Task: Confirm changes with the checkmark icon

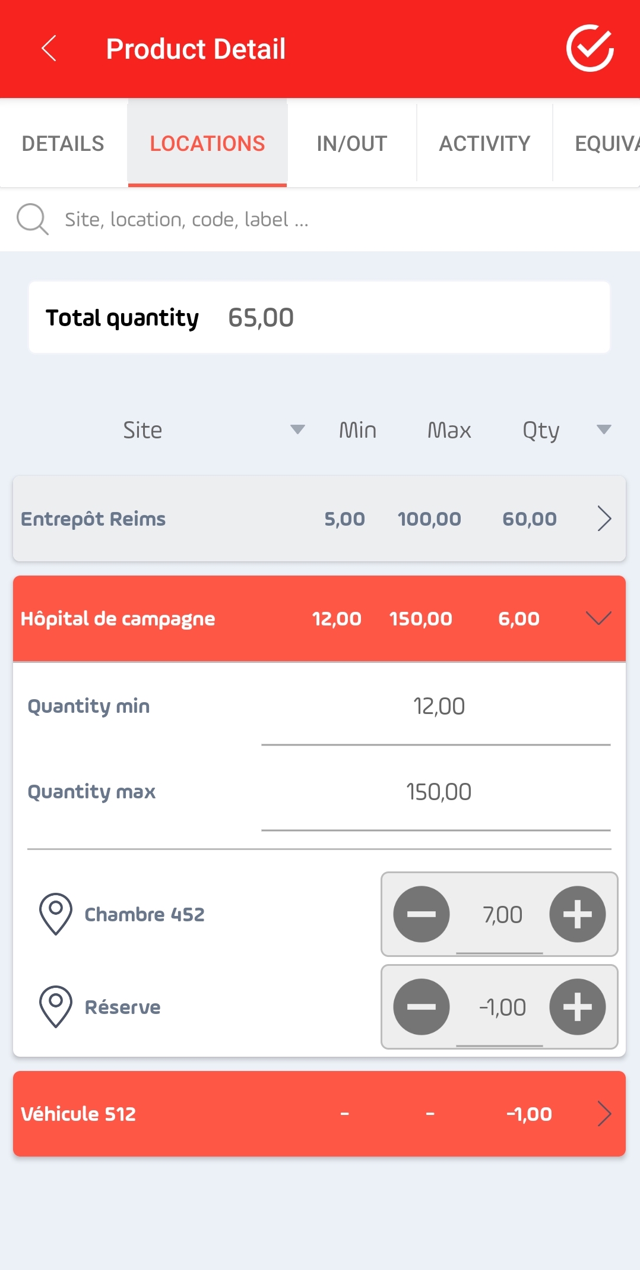Action: (590, 48)
